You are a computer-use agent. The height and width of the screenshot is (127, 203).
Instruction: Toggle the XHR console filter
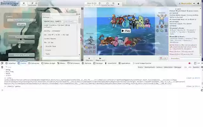[190, 67]
